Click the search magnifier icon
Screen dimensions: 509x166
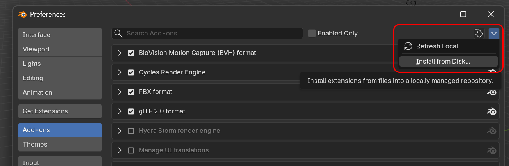click(x=119, y=34)
